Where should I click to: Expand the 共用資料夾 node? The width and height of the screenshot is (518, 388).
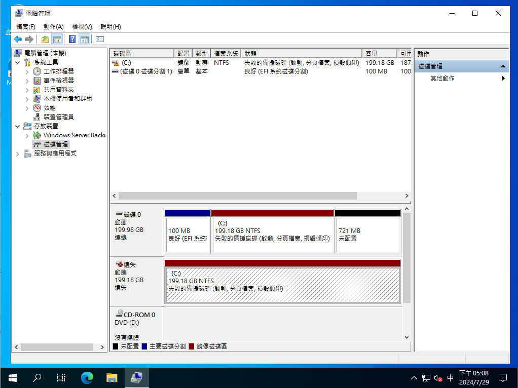[x=27, y=90]
